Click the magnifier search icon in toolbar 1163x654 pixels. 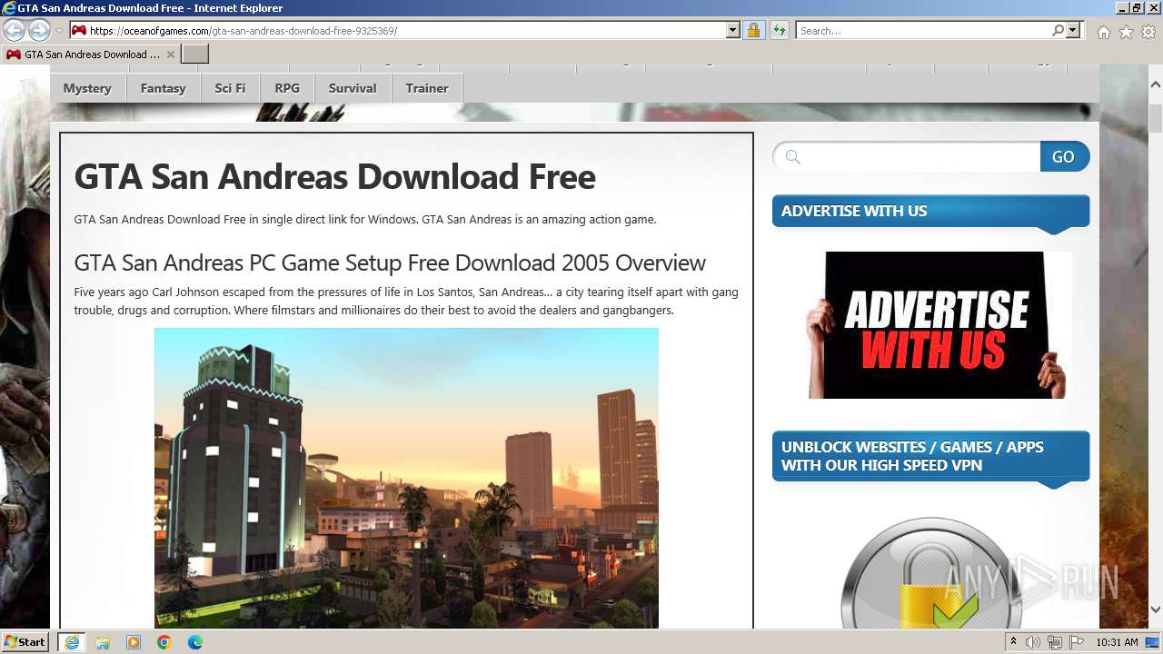pyautogui.click(x=1058, y=31)
